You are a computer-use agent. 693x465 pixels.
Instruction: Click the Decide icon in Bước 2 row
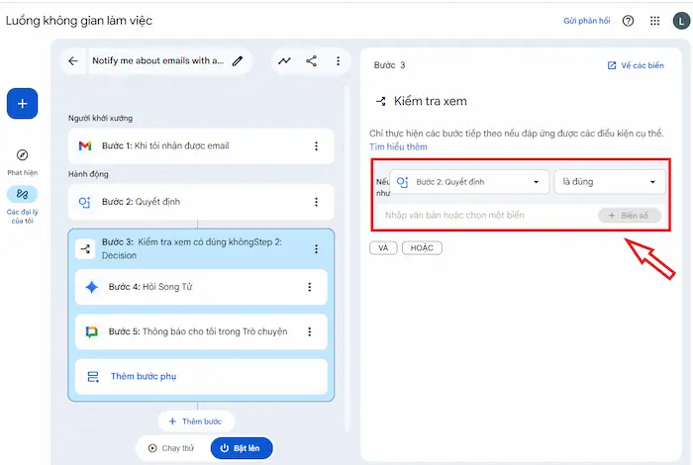pyautogui.click(x=84, y=202)
